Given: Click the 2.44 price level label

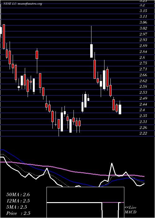Looking at the screenshot, I should click(143, 104).
